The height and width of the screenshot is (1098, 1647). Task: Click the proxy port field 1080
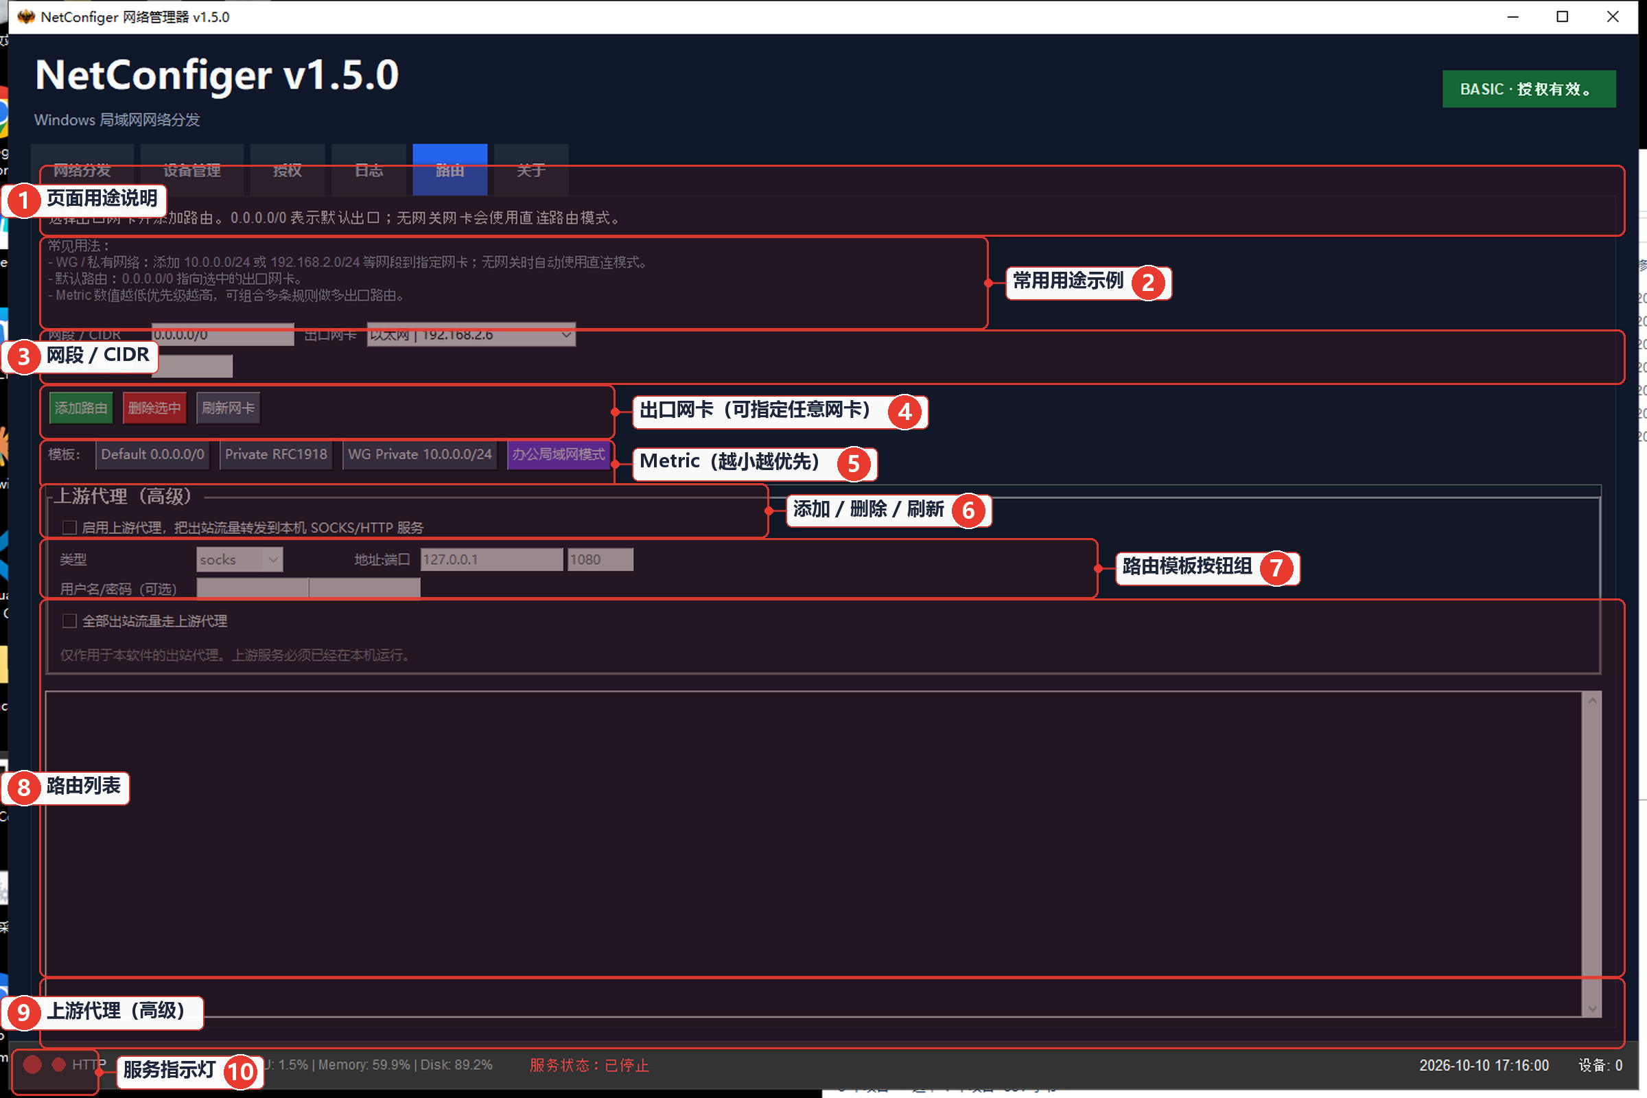[600, 559]
